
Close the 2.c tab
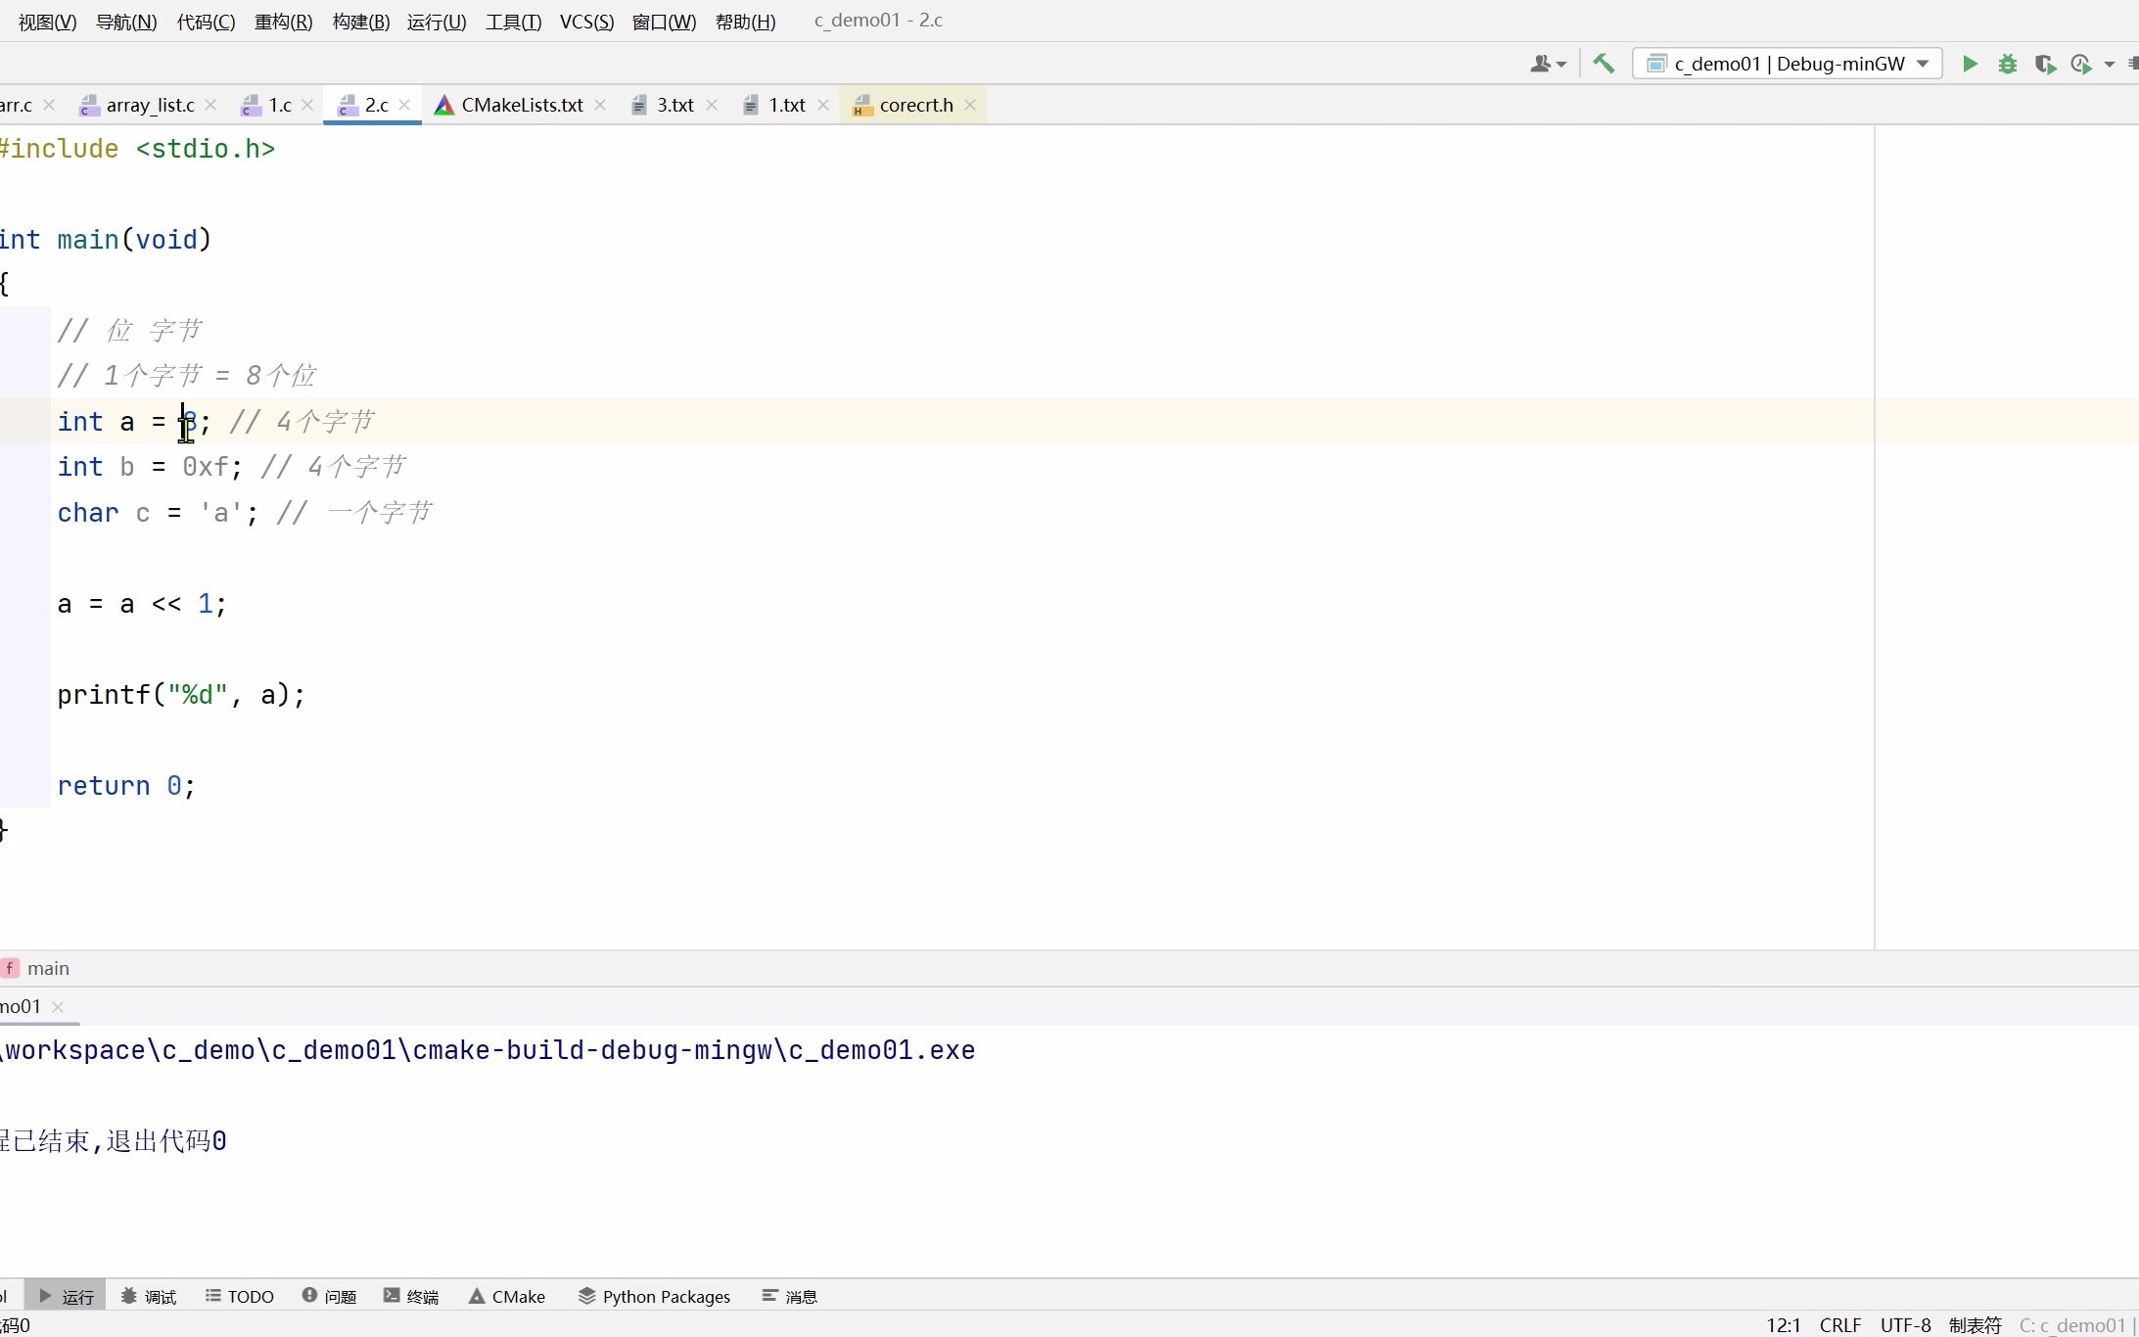[x=404, y=105]
